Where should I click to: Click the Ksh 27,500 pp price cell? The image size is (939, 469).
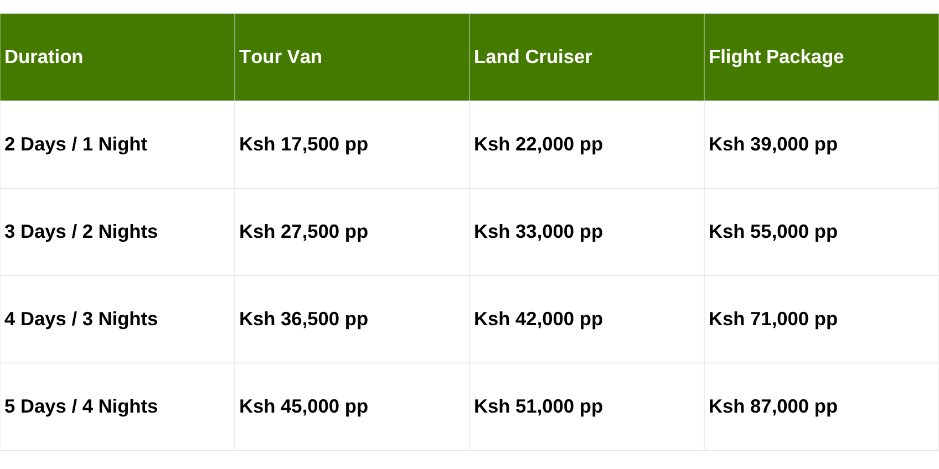click(x=303, y=232)
